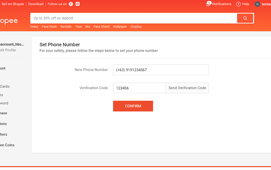Click the Shopee logo
The height and width of the screenshot is (170, 271).
coord(9,21)
